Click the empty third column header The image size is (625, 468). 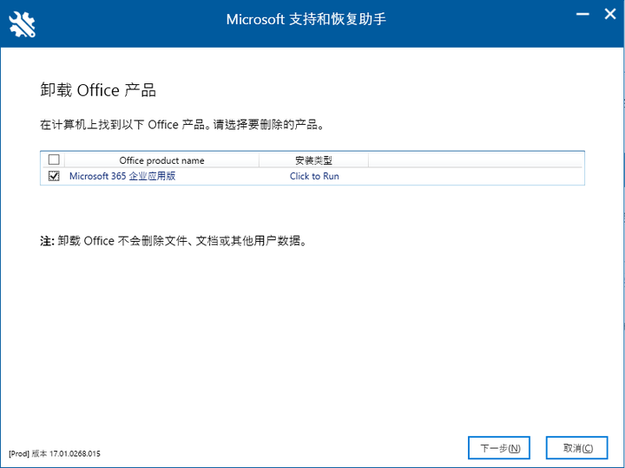click(476, 160)
